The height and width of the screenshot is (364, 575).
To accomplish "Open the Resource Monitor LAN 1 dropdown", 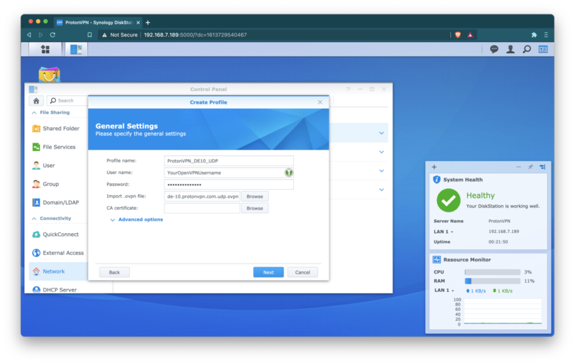I will point(445,291).
